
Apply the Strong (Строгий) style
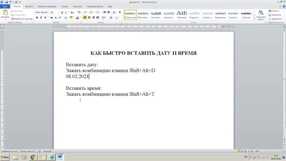[x=246, y=15]
